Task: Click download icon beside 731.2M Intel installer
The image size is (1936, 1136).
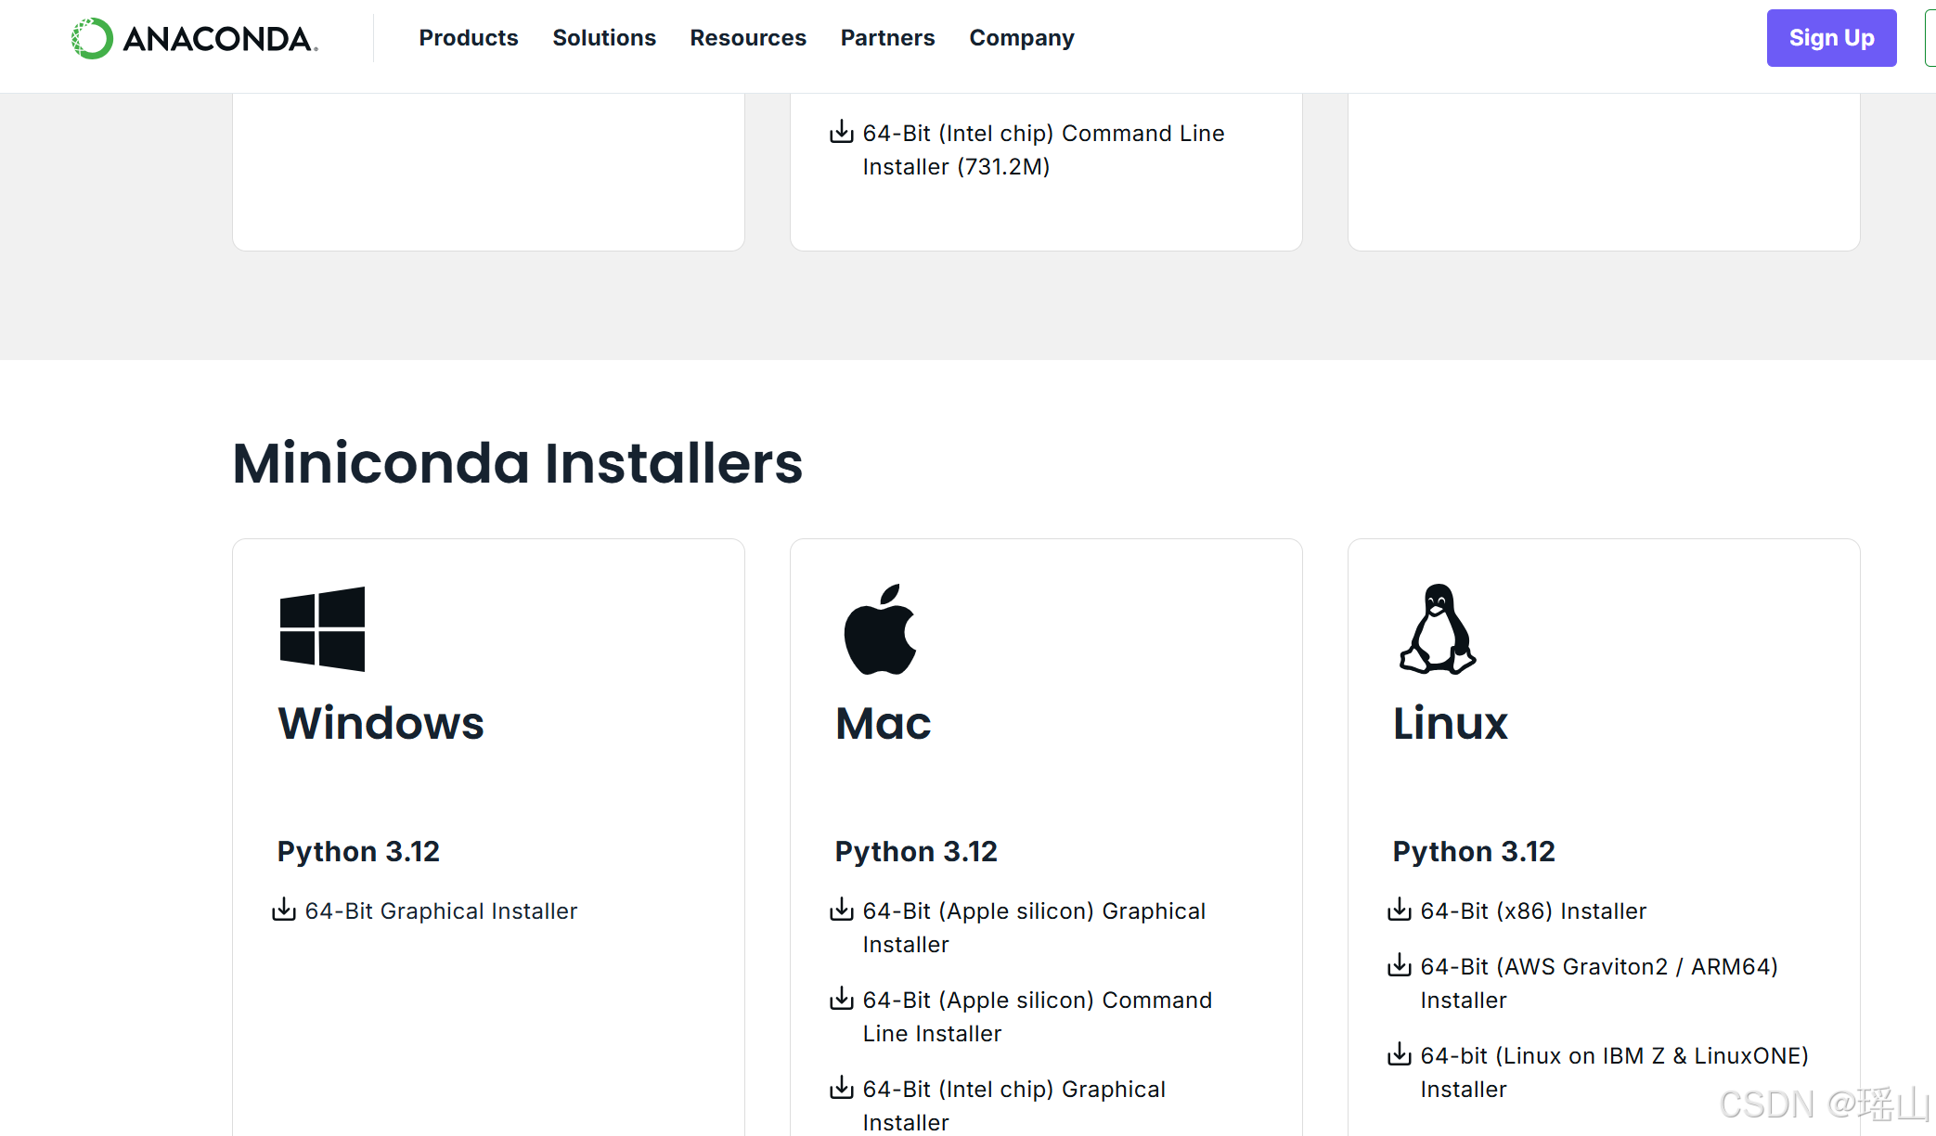Action: [x=841, y=132]
